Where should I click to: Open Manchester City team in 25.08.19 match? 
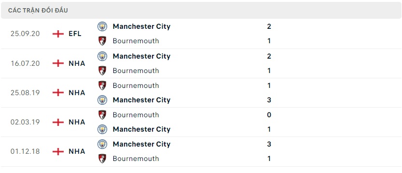tap(141, 100)
